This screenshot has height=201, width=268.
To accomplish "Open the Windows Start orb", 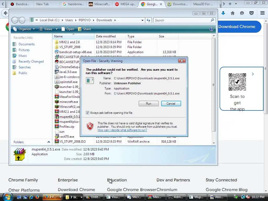I will 8,197.
